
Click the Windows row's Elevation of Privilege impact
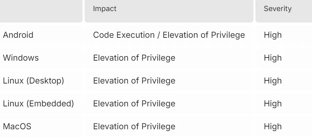(134, 58)
